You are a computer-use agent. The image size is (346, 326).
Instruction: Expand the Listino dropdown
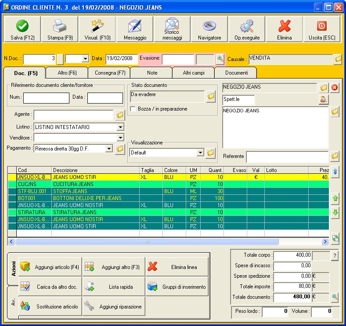(x=120, y=128)
